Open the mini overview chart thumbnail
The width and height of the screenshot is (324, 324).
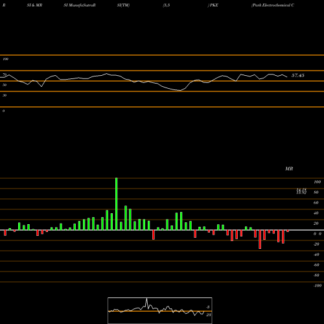[x=160, y=310]
